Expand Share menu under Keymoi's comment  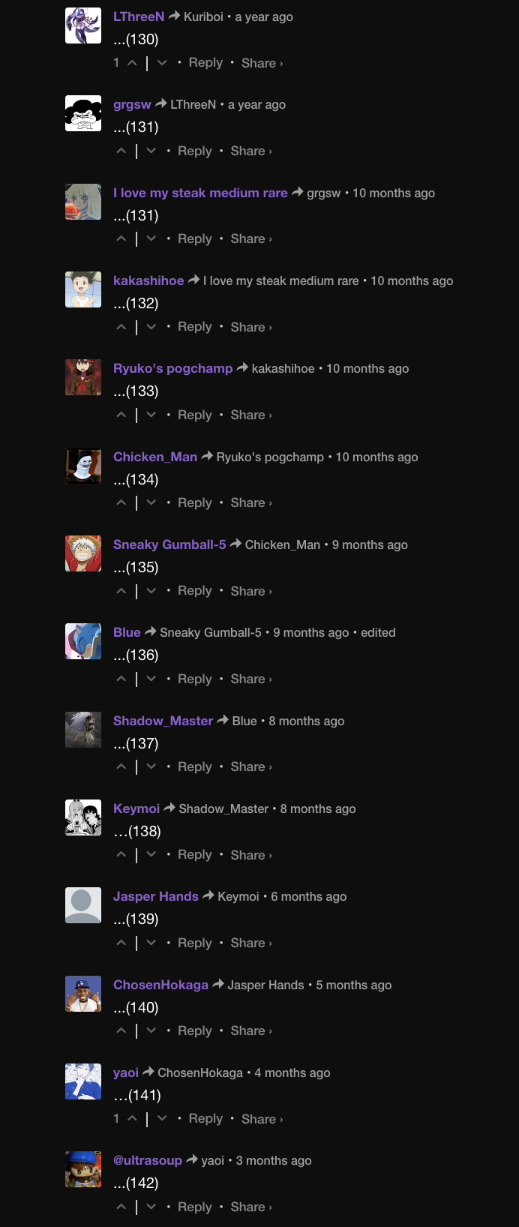(251, 855)
